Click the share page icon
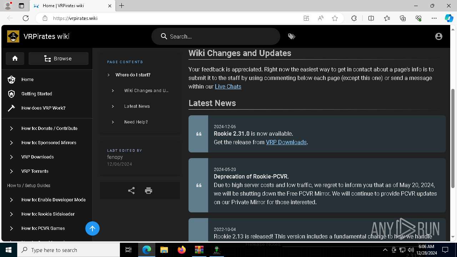The height and width of the screenshot is (257, 457). (131, 191)
